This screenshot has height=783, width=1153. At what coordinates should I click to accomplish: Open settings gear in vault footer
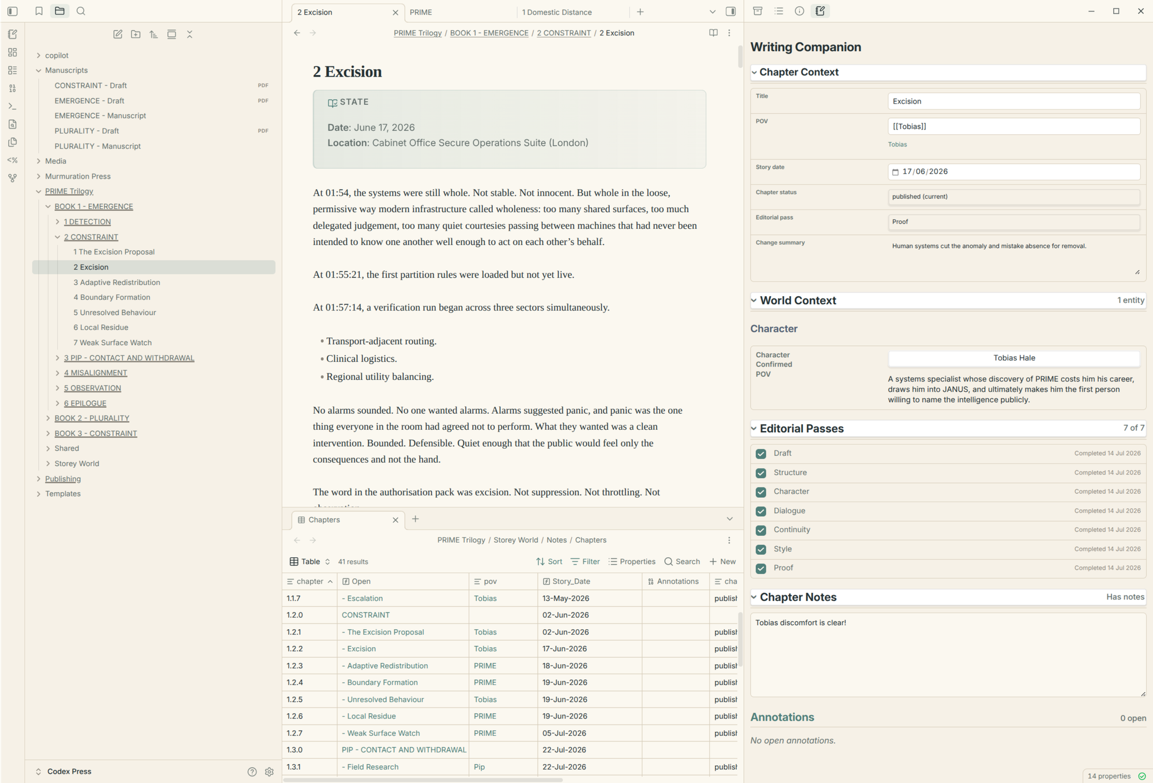click(269, 771)
